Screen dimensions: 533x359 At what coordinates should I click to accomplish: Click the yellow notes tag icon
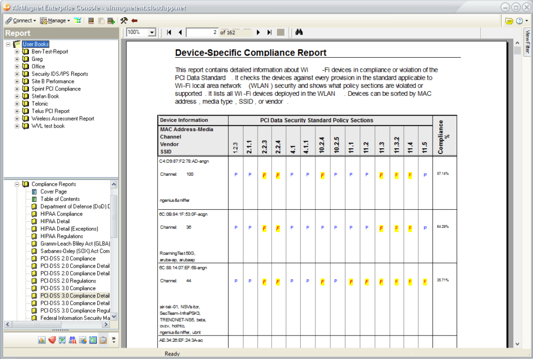[x=509, y=21]
